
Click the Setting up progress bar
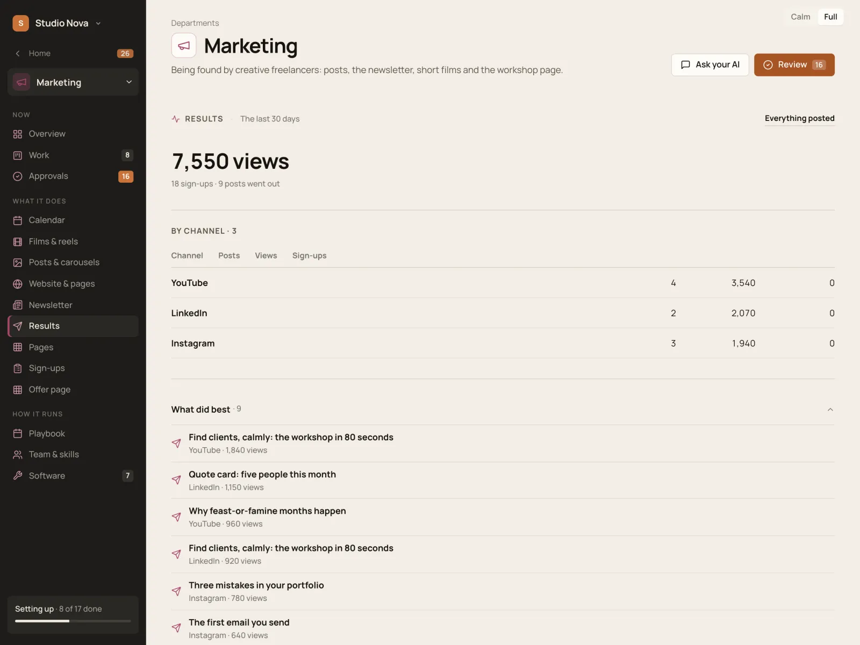click(73, 621)
